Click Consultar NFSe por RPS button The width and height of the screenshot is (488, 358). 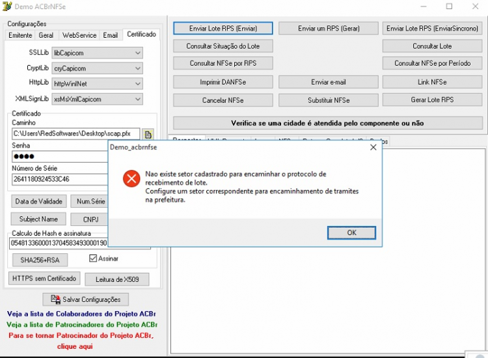tap(223, 63)
